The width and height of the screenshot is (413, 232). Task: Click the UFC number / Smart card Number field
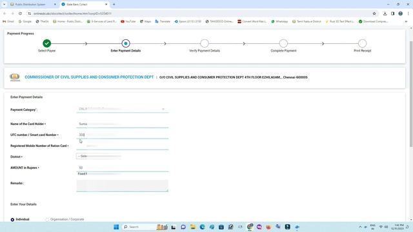pyautogui.click(x=122, y=135)
